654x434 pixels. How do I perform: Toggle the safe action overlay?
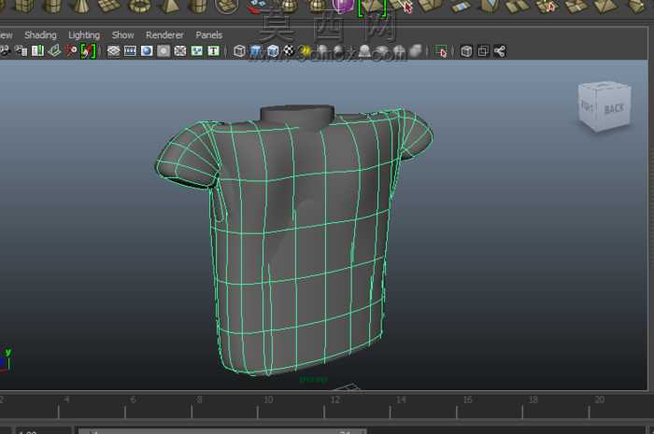tap(197, 51)
